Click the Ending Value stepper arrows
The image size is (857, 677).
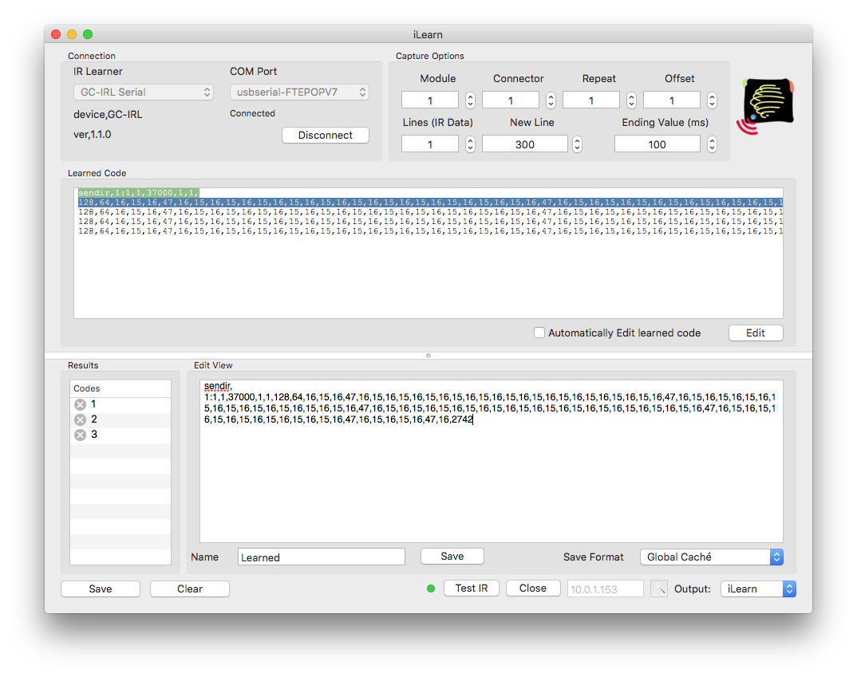(712, 144)
